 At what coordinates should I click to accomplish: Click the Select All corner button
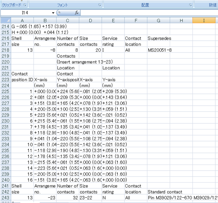(x=6, y=20)
